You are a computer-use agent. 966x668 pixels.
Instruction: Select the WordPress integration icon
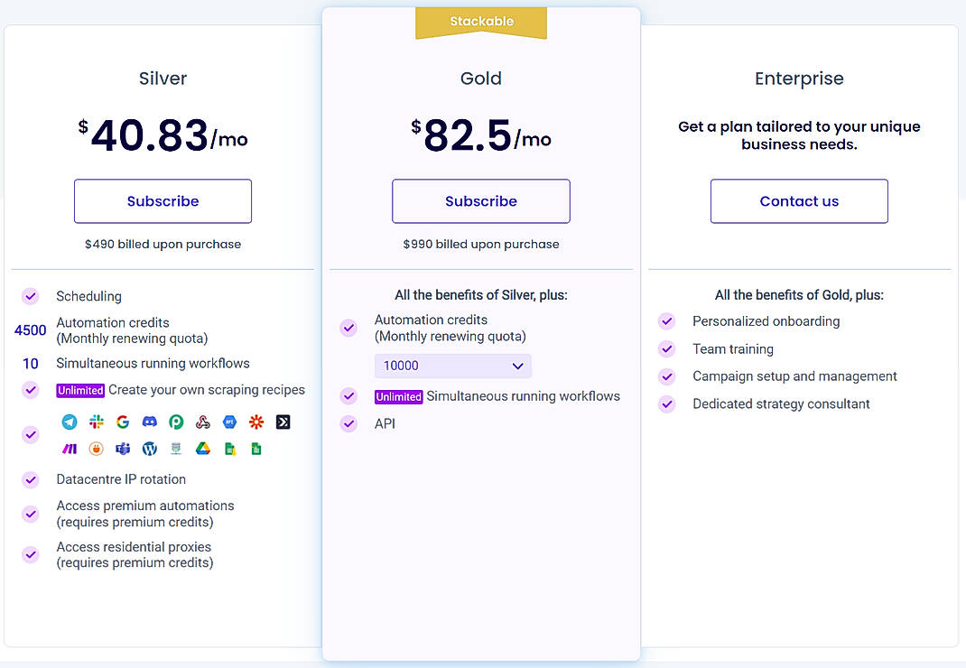(149, 448)
